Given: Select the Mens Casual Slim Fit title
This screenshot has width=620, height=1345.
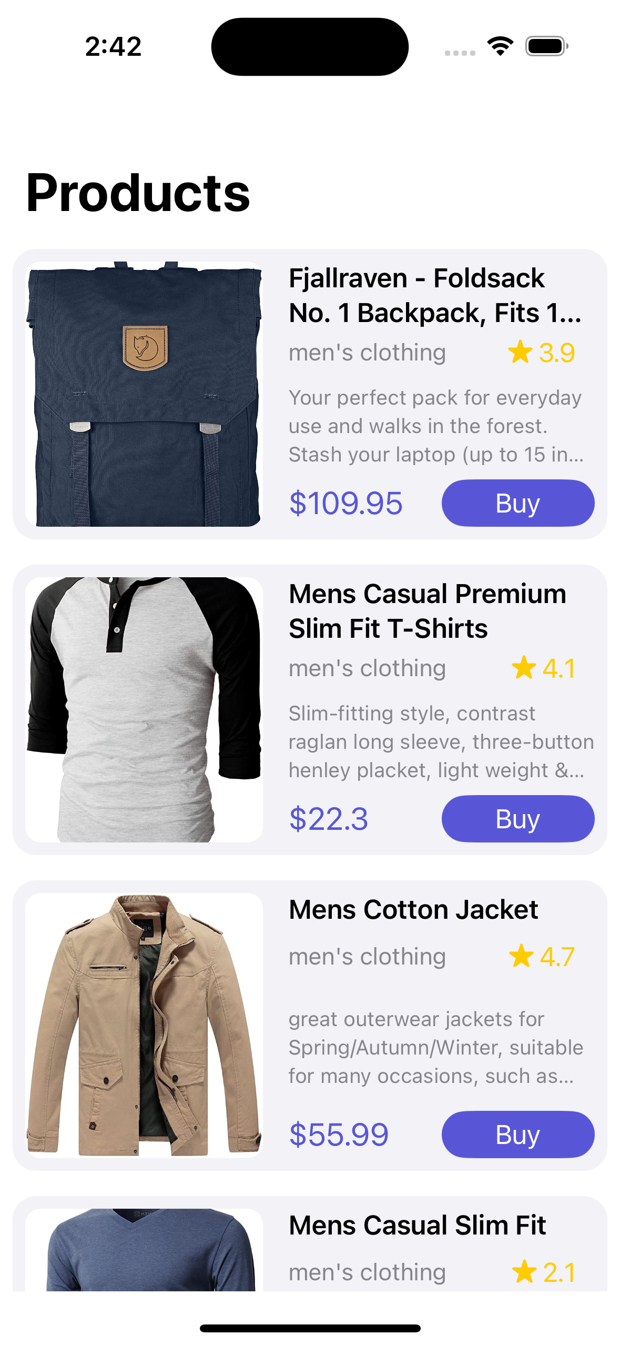Looking at the screenshot, I should point(418,1225).
